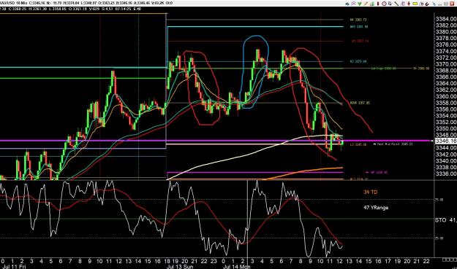The image size is (457, 269).
Task: Click the magenta horizontal line at current price
Action: 216,141
